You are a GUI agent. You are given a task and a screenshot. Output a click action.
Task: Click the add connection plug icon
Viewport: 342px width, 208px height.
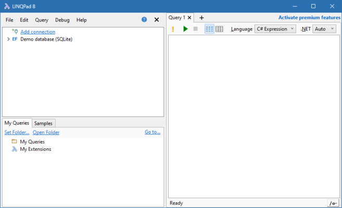[x=15, y=31]
